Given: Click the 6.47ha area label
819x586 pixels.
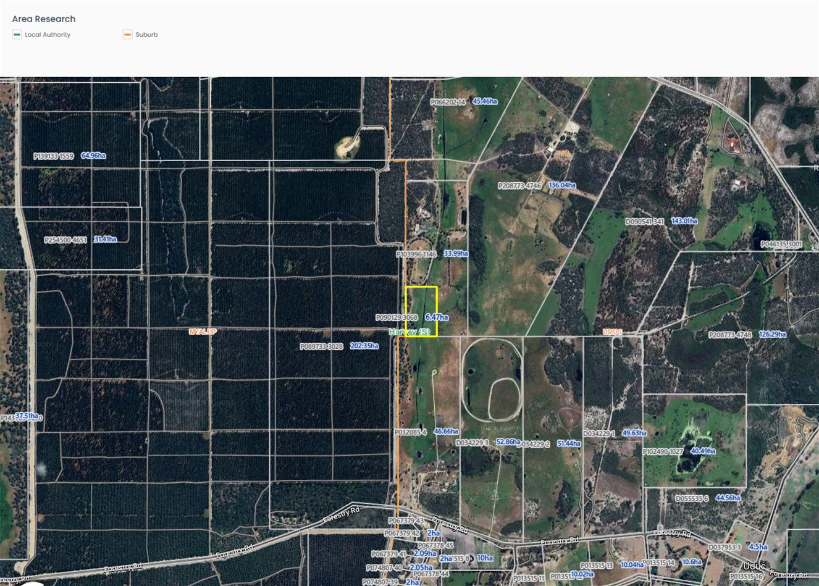Looking at the screenshot, I should click(437, 317).
